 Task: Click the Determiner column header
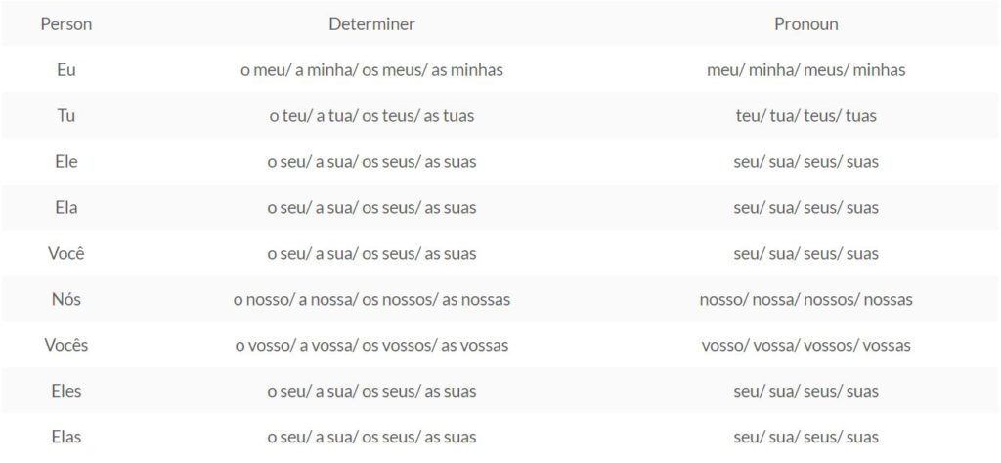coord(371,24)
